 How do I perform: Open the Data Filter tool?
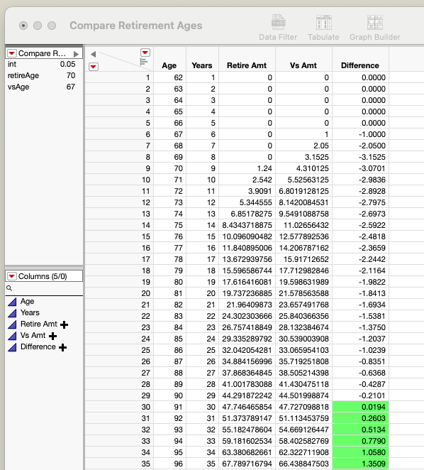(278, 27)
